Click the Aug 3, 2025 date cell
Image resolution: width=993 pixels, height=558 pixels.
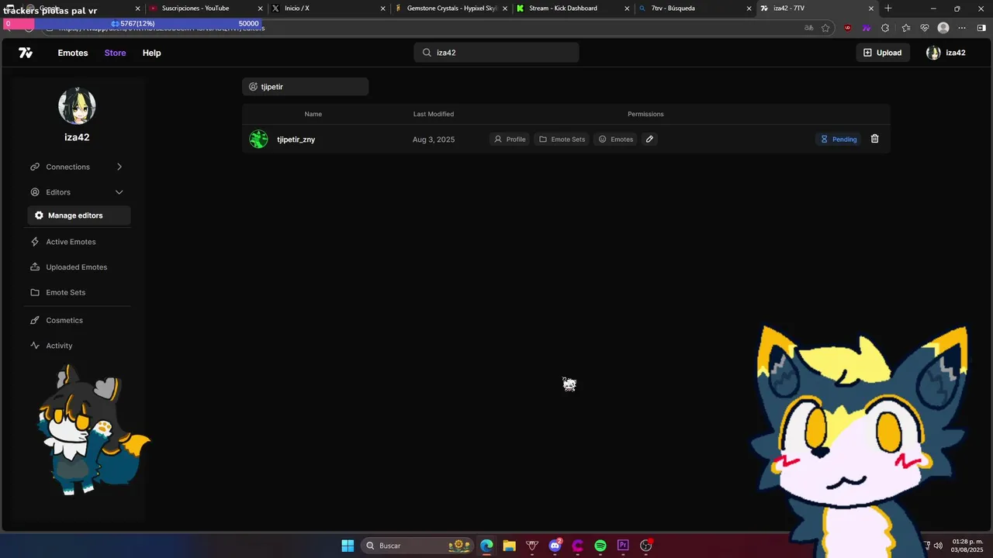tap(434, 139)
